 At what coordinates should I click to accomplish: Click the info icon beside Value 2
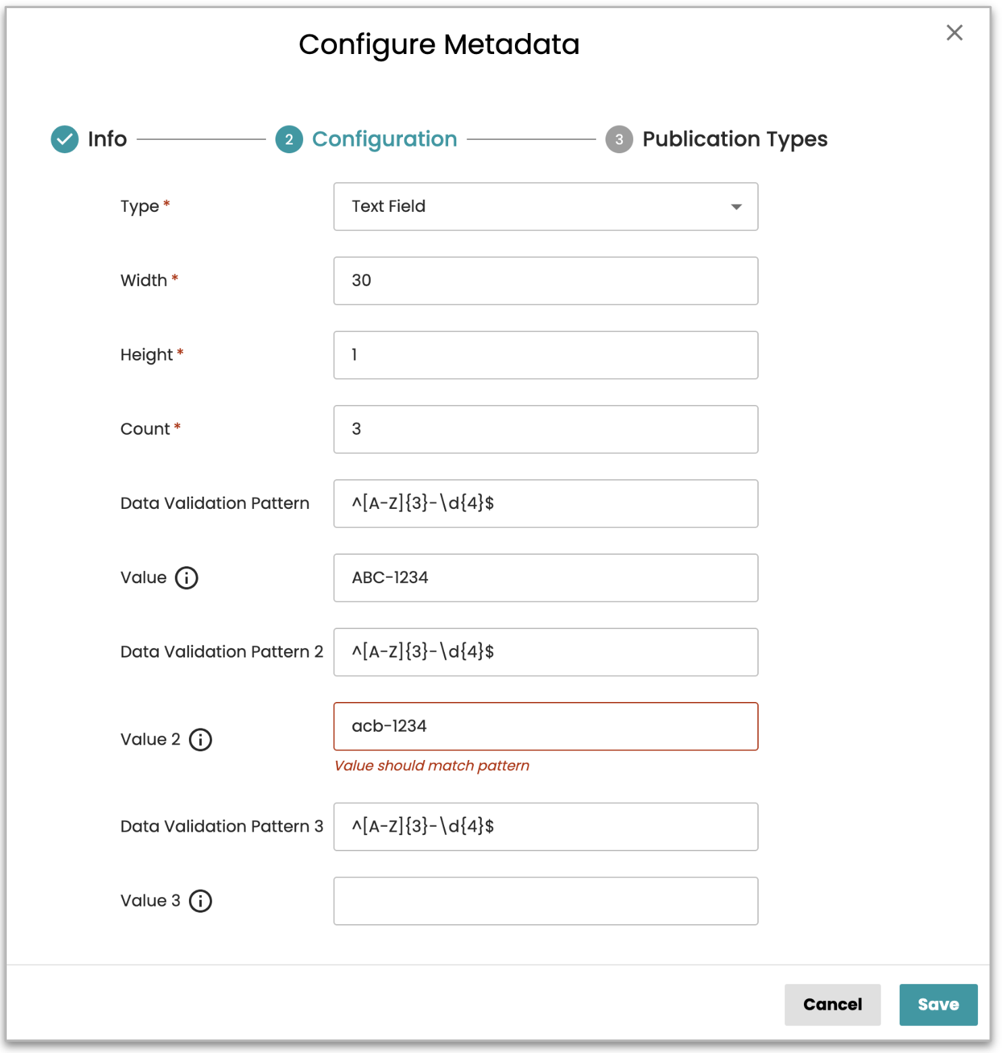[200, 740]
